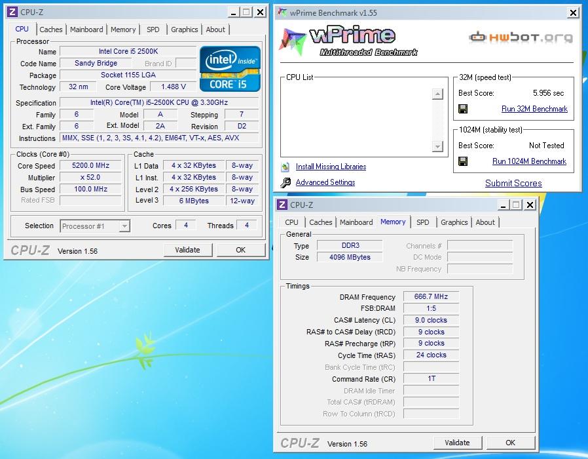Screen dimensions: 588x459
Task: Click the memory Size value 4096 MBytes
Action: pos(350,257)
